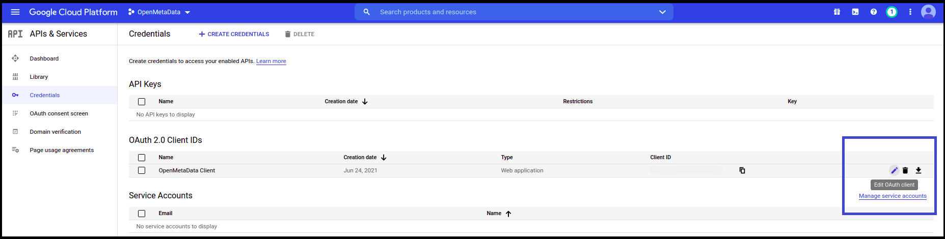
Task: Open the hamburger navigation menu
Action: pyautogui.click(x=15, y=12)
